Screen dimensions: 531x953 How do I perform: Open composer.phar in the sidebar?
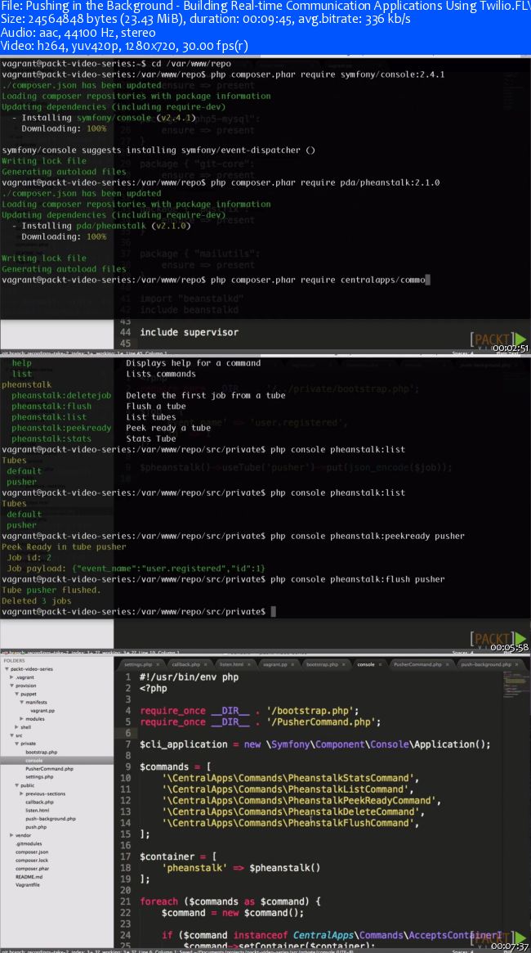(32, 869)
